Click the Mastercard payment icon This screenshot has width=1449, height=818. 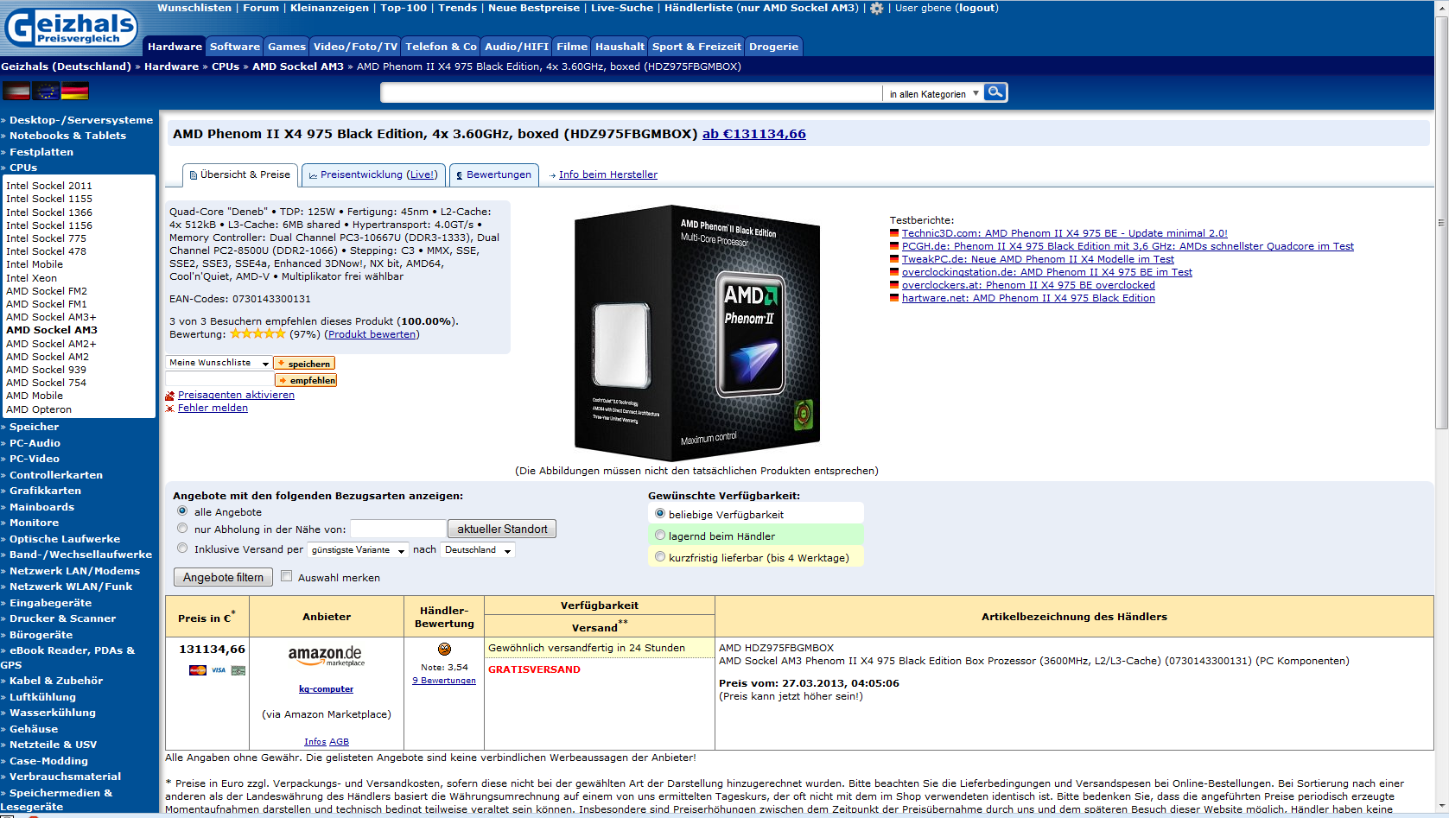[x=198, y=670]
